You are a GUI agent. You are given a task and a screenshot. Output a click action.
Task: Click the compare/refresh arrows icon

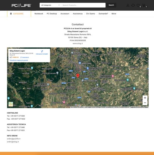click(133, 5)
